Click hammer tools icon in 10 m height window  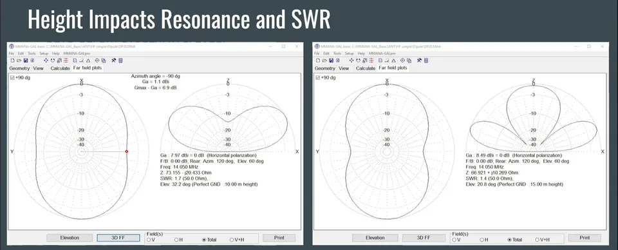tap(114, 61)
